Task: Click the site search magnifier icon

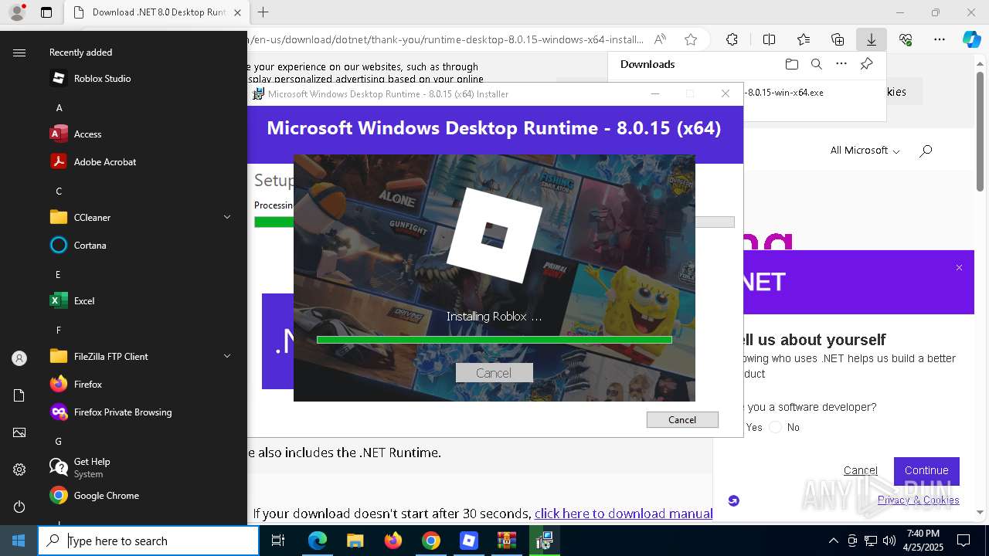Action: pyautogui.click(x=926, y=151)
